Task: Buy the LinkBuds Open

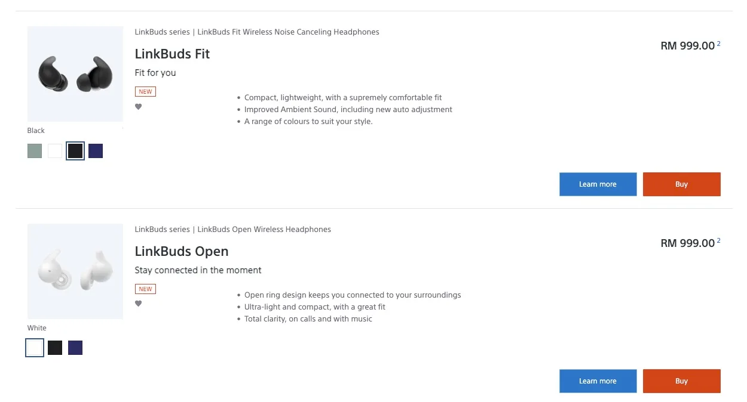Action: [x=682, y=381]
